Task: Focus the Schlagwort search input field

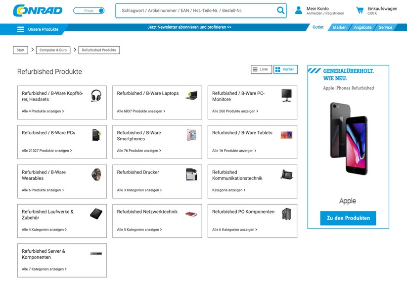Action: (x=197, y=11)
